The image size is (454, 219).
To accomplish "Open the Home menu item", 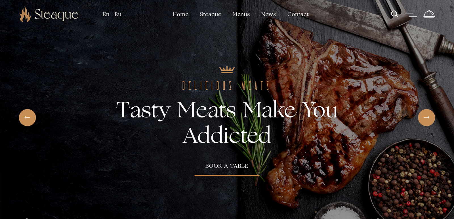I will pyautogui.click(x=181, y=14).
